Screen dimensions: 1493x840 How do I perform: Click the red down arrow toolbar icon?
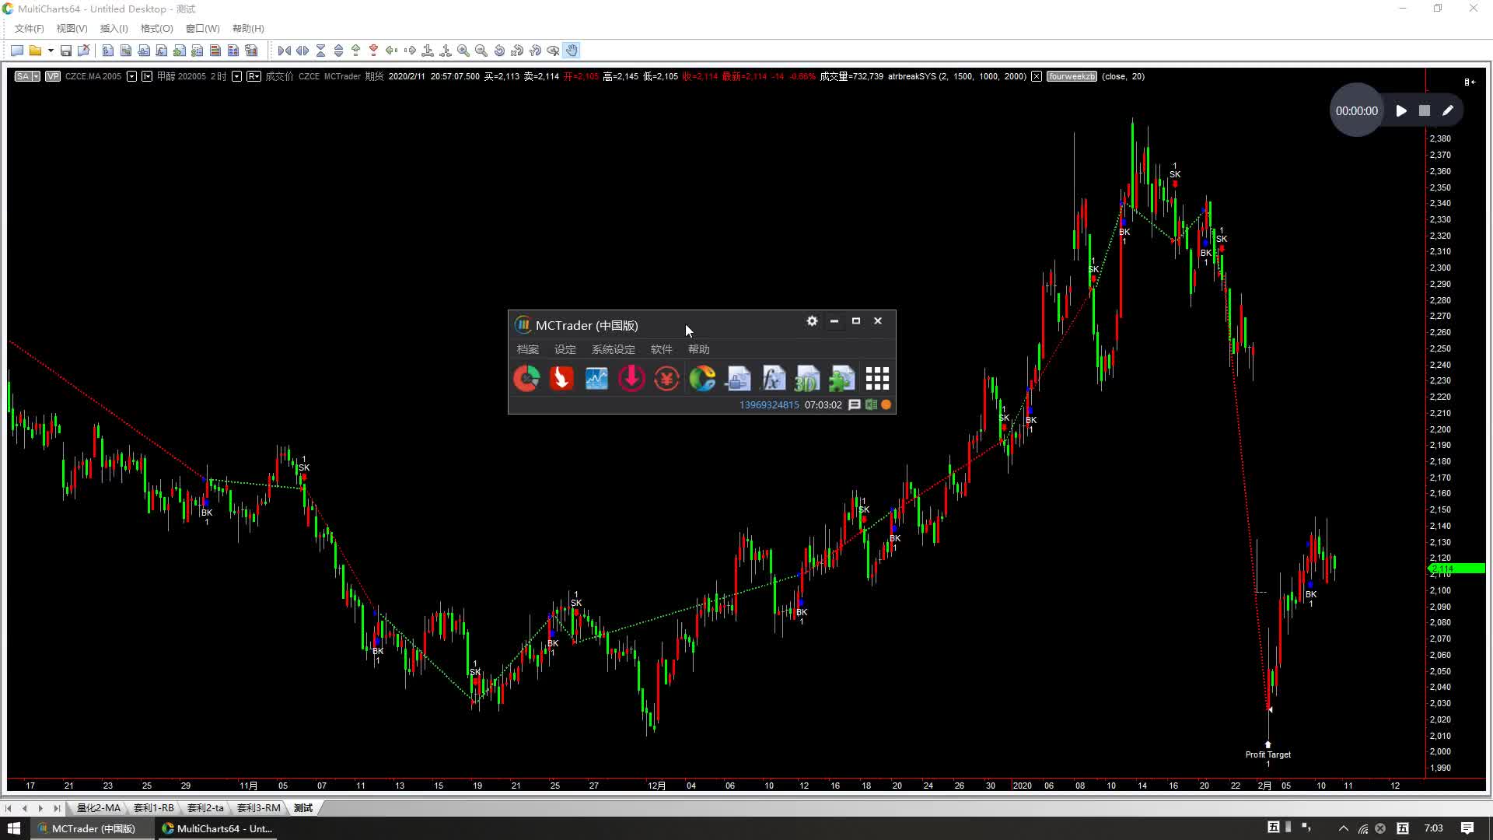[374, 51]
